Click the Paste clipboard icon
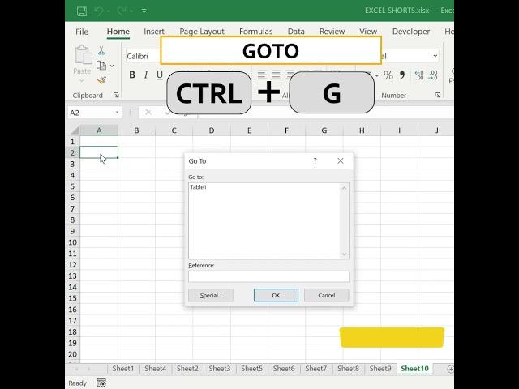The height and width of the screenshot is (389, 519). pyautogui.click(x=83, y=55)
